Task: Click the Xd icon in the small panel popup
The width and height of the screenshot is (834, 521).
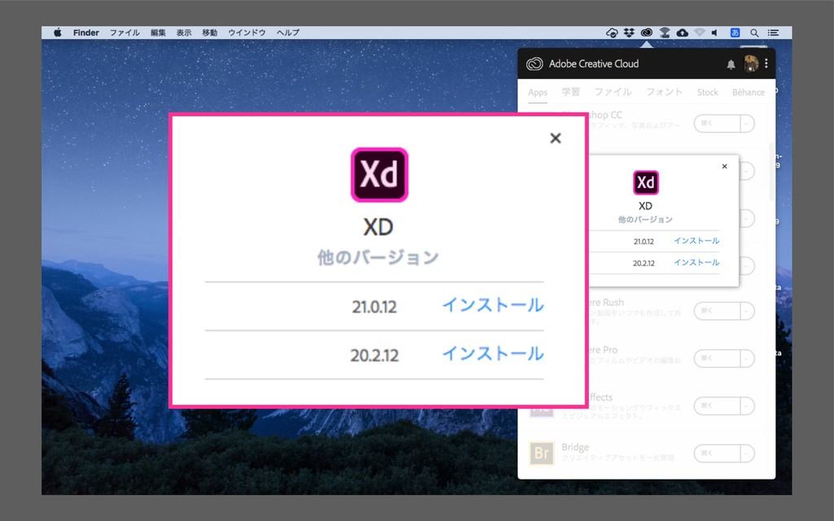Action: (646, 183)
